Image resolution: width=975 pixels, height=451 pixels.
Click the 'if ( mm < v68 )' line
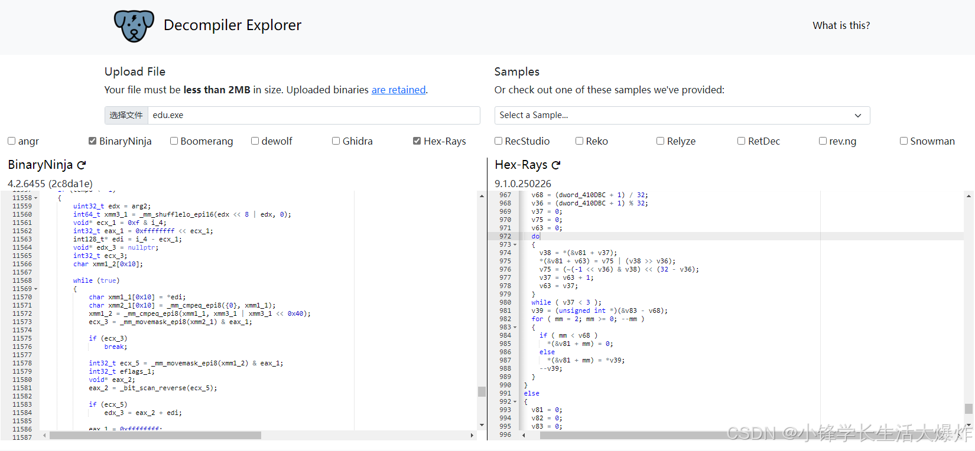(568, 335)
